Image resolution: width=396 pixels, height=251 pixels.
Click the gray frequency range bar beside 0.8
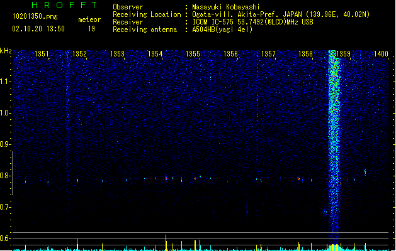coord(12,173)
